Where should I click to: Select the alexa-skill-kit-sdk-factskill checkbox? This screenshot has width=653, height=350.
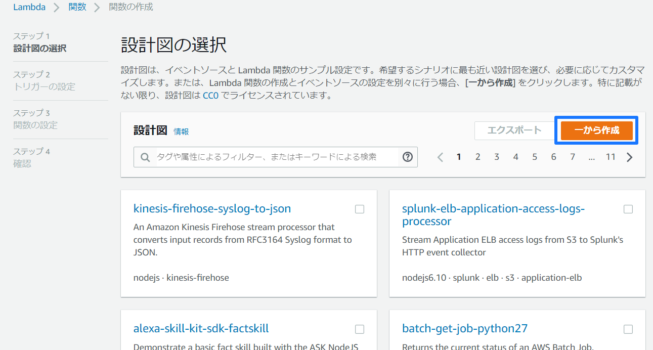tap(360, 329)
